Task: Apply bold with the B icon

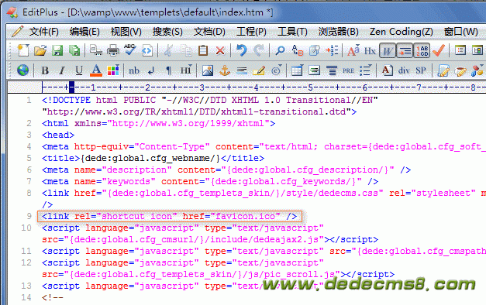Action: tap(45, 70)
